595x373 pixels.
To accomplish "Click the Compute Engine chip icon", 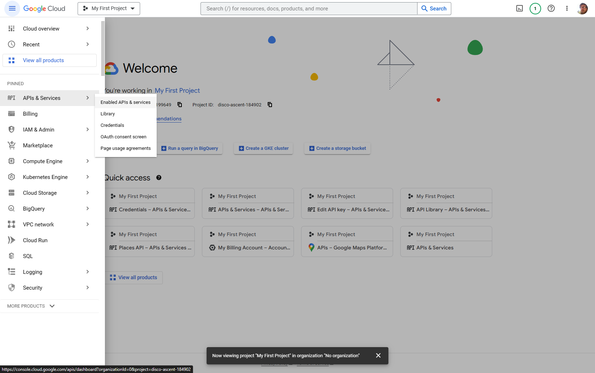I will coord(11,161).
